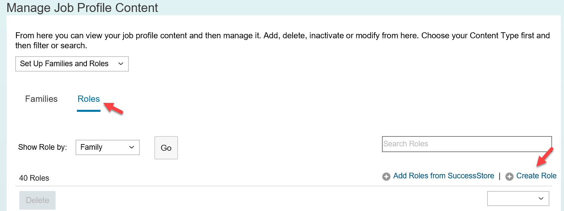Click the Go button
This screenshot has width=564, height=211.
(x=166, y=148)
